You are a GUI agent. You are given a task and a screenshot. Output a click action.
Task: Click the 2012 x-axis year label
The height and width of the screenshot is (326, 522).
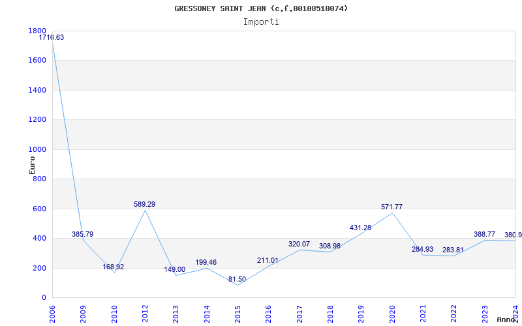point(145,314)
